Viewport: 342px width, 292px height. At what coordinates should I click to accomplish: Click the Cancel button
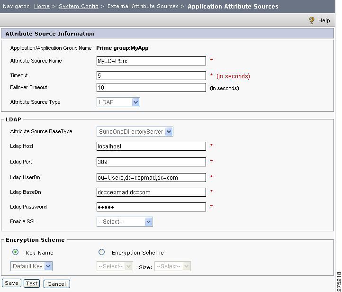(x=57, y=284)
